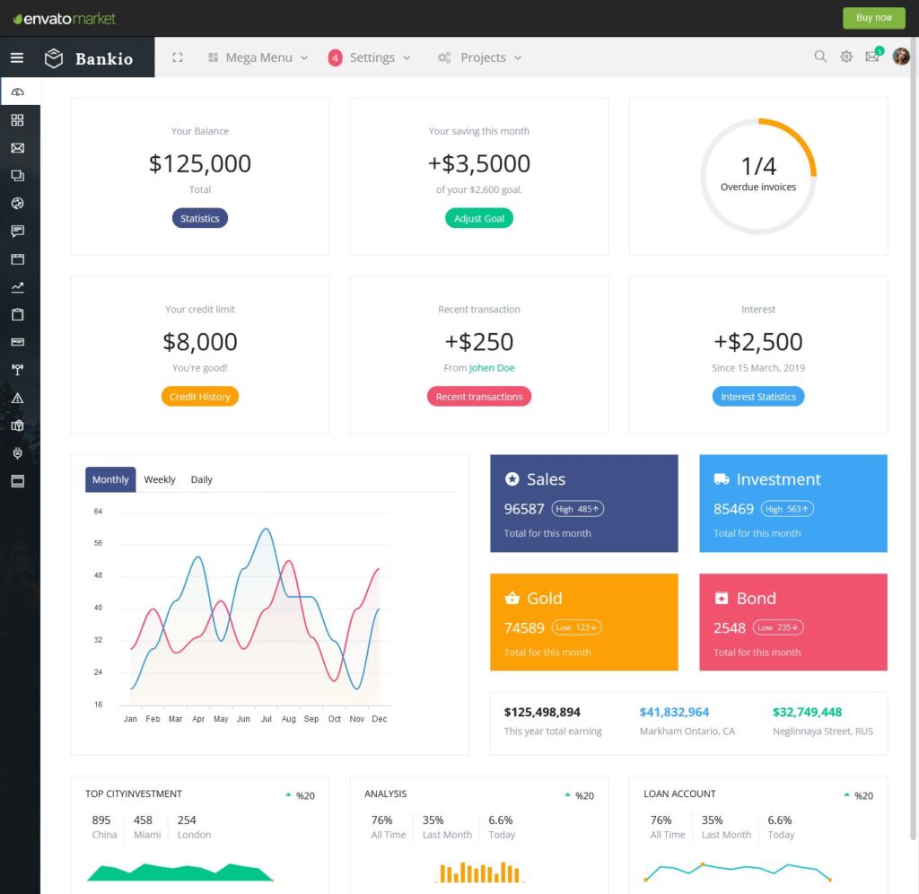Open the clipboard icon in the sidebar
This screenshot has width=919, height=894.
tap(18, 314)
